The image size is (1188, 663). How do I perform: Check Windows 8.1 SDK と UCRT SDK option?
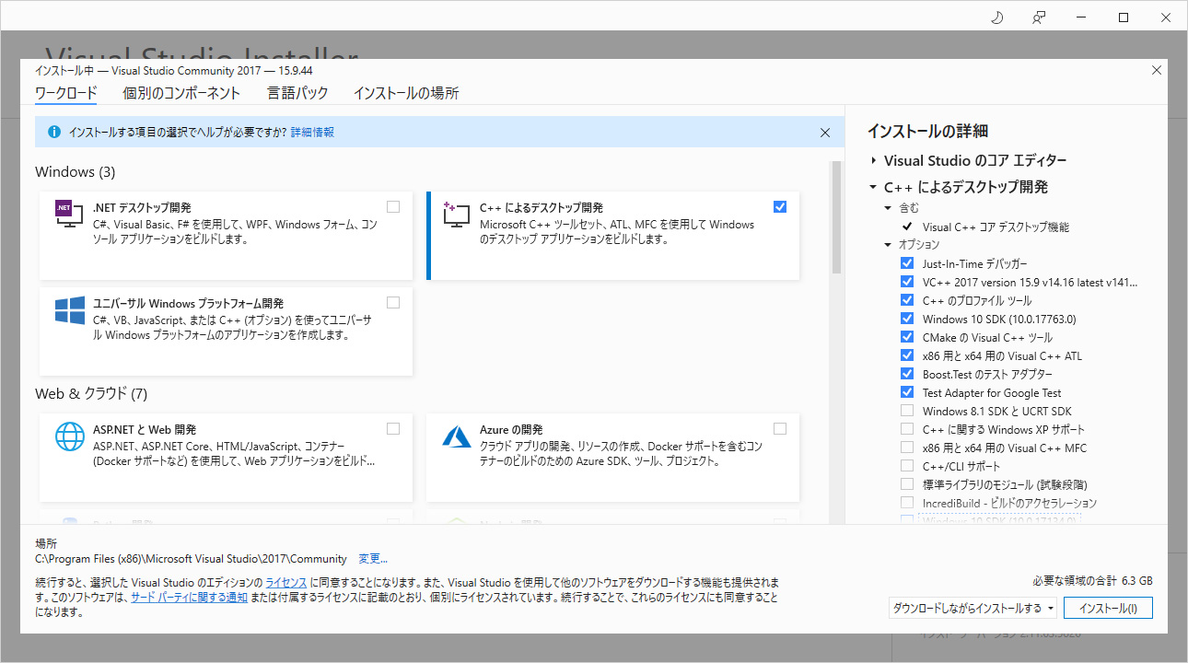click(x=907, y=411)
